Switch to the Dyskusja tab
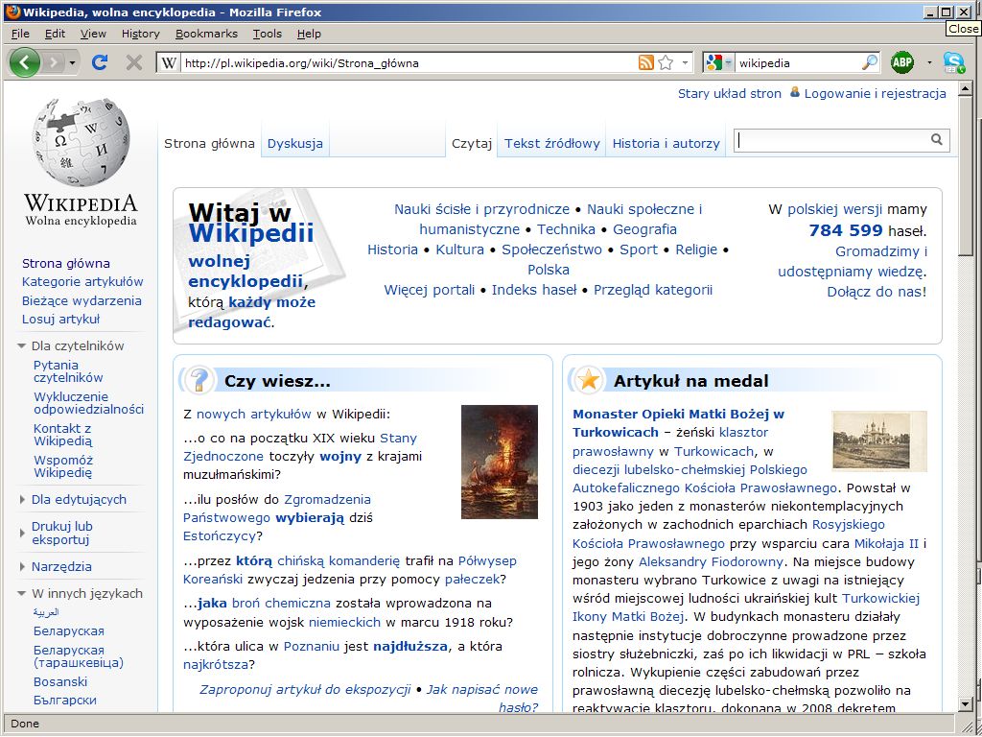 coord(295,143)
